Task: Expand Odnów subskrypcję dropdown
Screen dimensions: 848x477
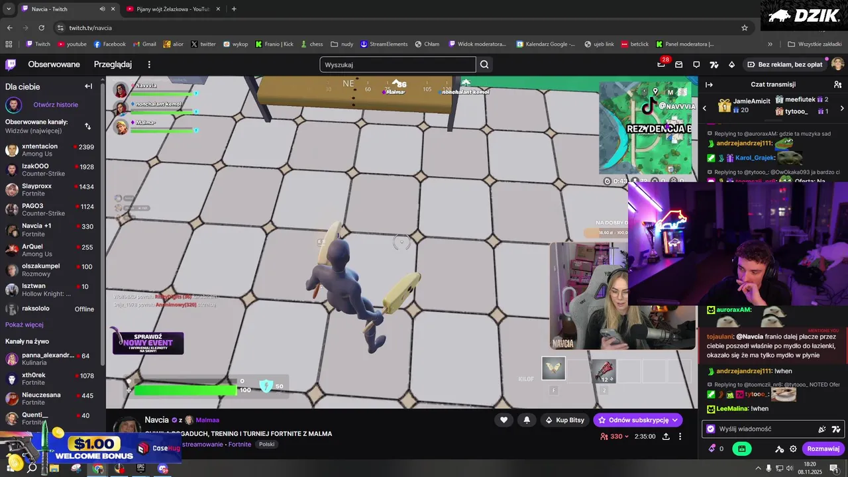Action: [x=674, y=420]
